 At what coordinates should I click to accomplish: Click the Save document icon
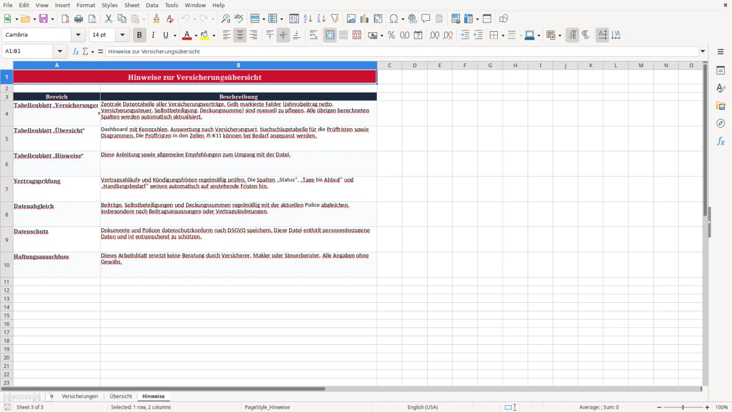coord(43,19)
